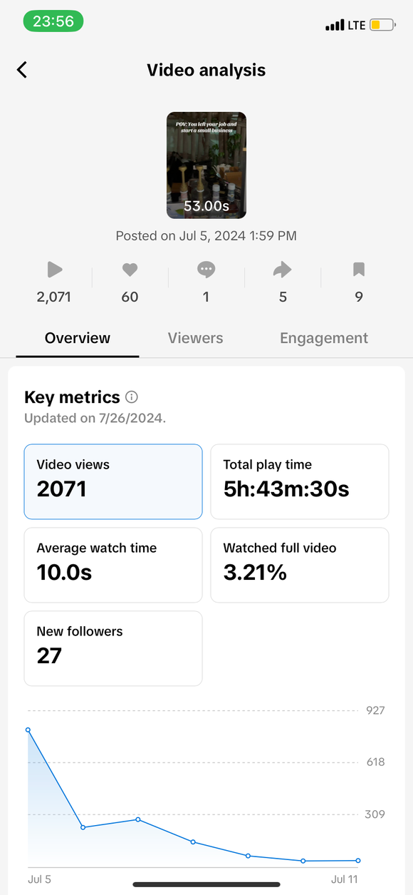413x895 pixels.
Task: Select the Watched full video card
Action: [x=300, y=565]
